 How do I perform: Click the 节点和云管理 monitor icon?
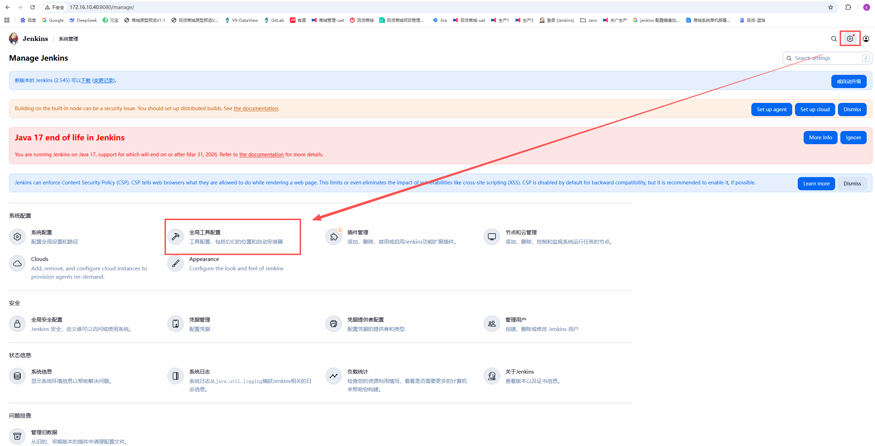point(492,237)
